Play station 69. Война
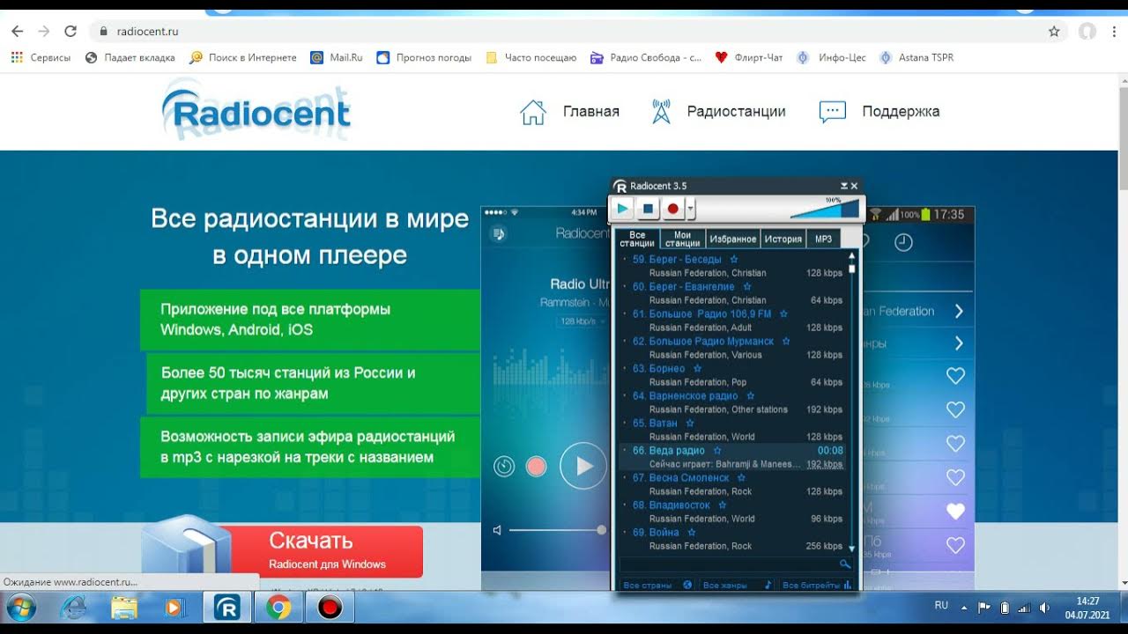Viewport: 1128px width, 634px height. tap(732, 539)
